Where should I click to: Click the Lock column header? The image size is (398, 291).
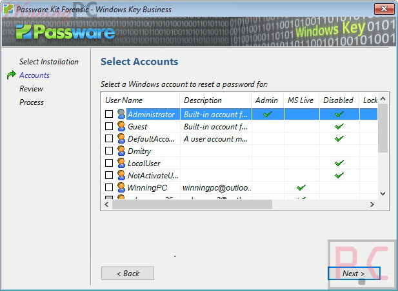tap(368, 100)
